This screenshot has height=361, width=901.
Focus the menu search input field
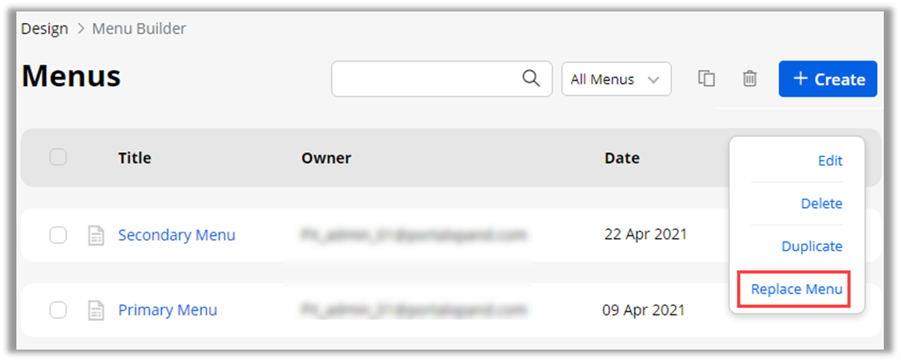click(426, 79)
